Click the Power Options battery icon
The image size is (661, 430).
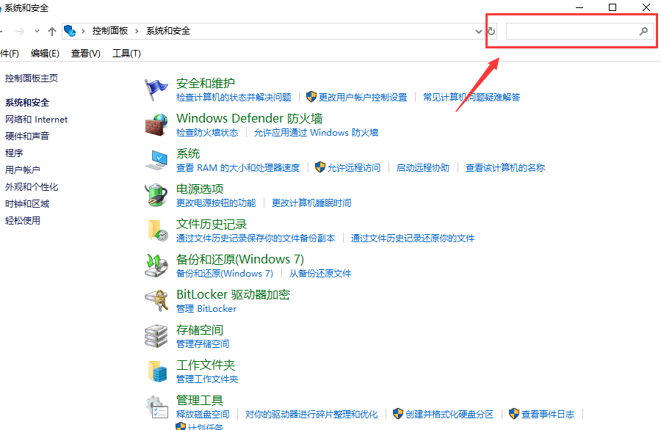(156, 195)
